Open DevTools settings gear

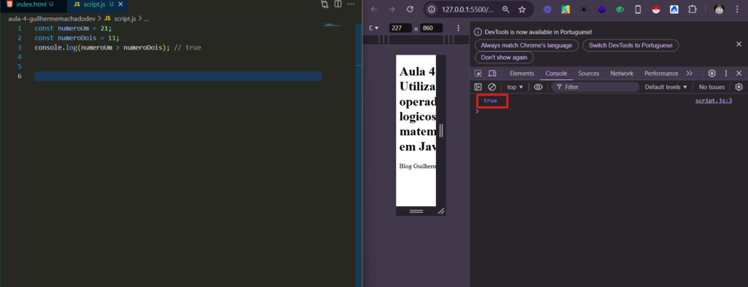[711, 74]
